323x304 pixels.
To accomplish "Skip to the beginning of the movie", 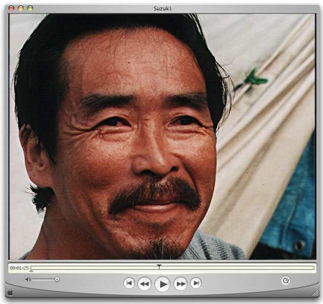I will [x=129, y=283].
